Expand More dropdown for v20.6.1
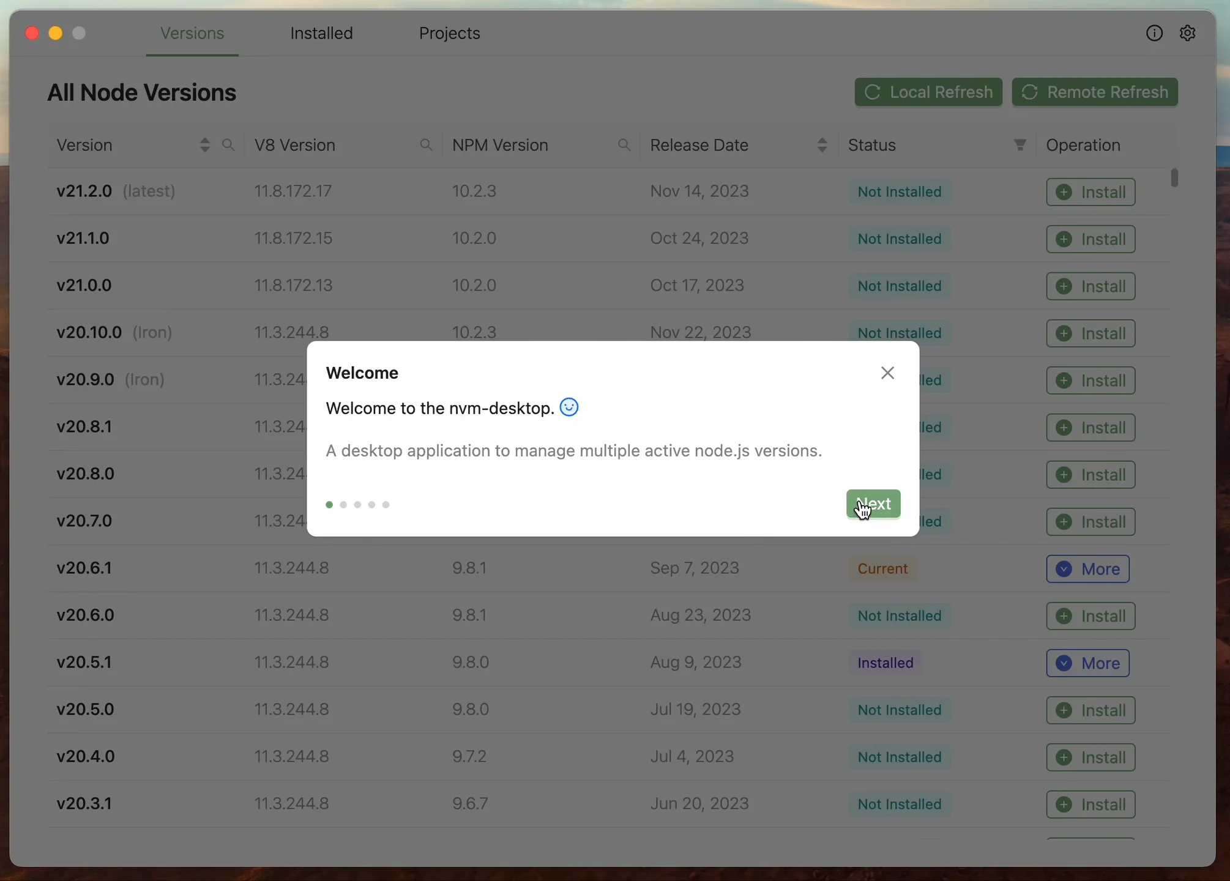The height and width of the screenshot is (881, 1230). pyautogui.click(x=1087, y=569)
